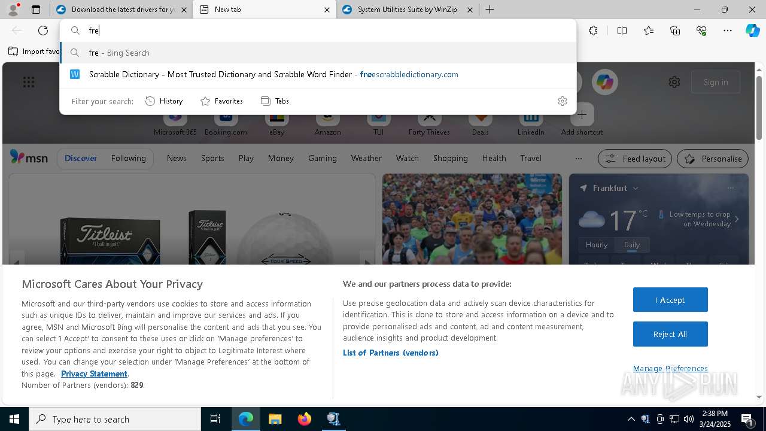Switch to System Utilities Suite by WinZip tab
The width and height of the screenshot is (766, 431).
[408, 10]
